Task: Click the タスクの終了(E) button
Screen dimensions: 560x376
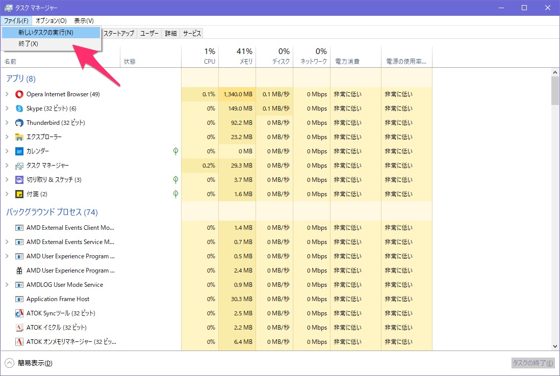Action: (x=533, y=363)
